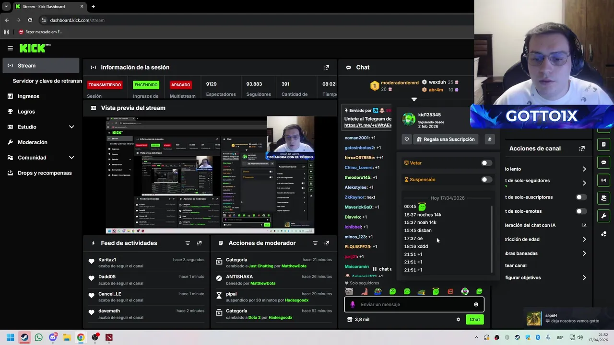Toggle the Suspensión switch for kid125345
614x345 pixels.
486,180
